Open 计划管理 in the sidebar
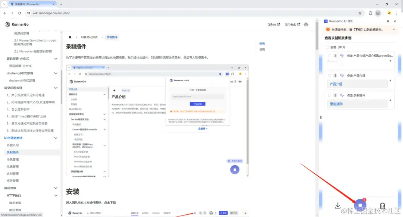The height and width of the screenshot is (217, 403). pos(13,174)
